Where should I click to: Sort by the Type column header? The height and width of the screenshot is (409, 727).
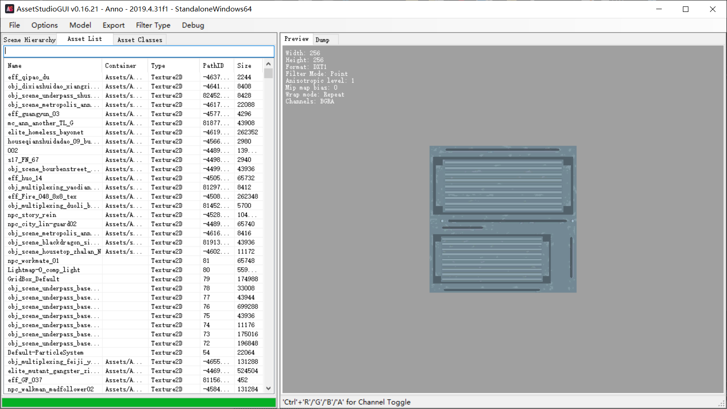tap(173, 66)
